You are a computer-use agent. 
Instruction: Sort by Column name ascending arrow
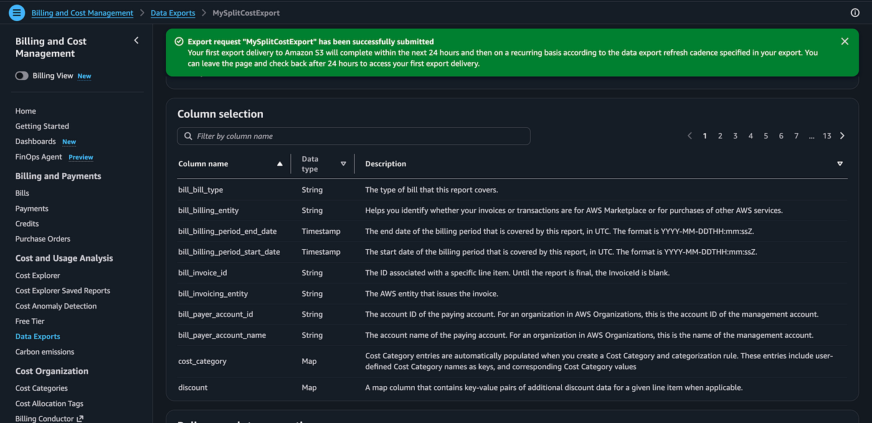click(x=280, y=164)
